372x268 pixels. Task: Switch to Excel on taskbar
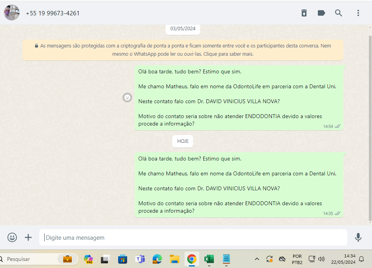coord(209,259)
